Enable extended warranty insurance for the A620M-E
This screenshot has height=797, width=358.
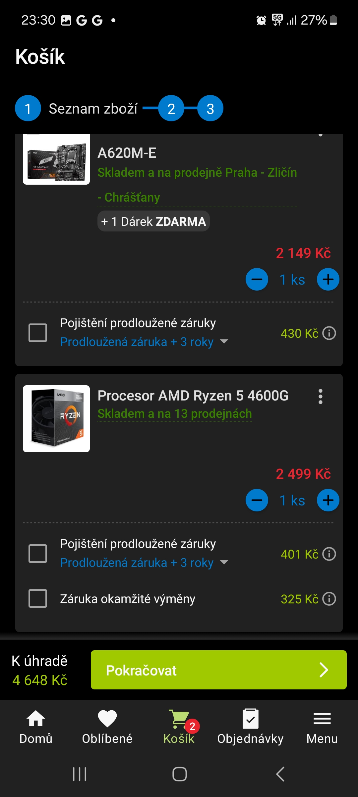38,333
